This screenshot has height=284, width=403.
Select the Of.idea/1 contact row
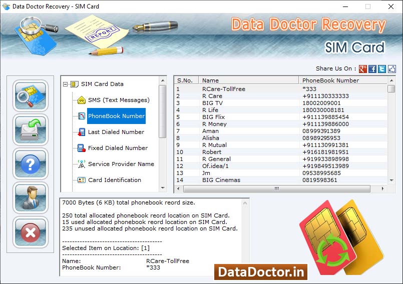281,166
